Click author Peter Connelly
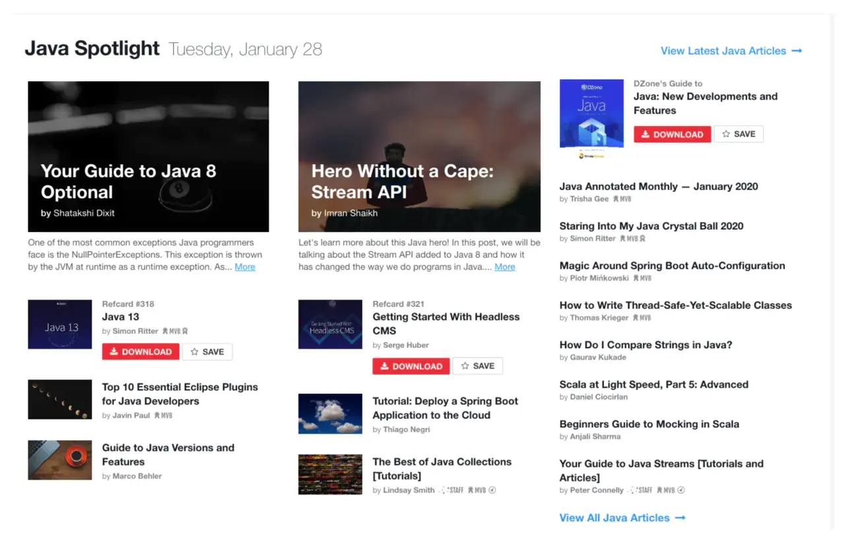The height and width of the screenshot is (539, 845). point(597,491)
